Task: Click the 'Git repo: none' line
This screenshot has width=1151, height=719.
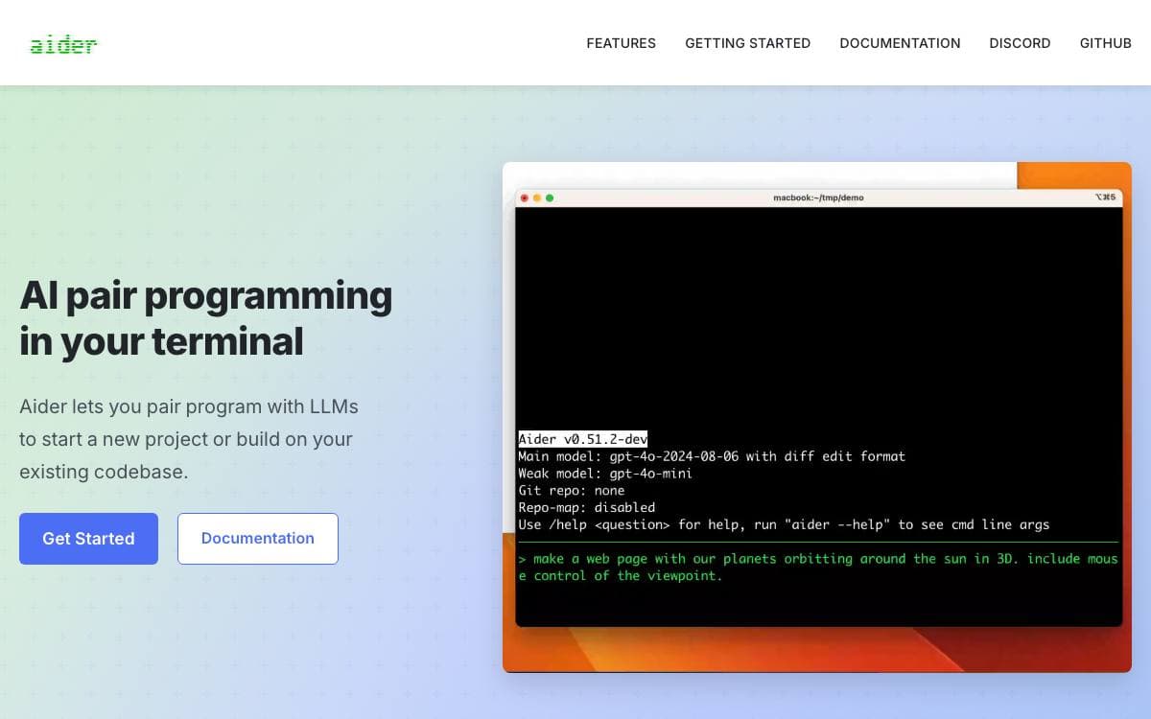Action: 572,491
